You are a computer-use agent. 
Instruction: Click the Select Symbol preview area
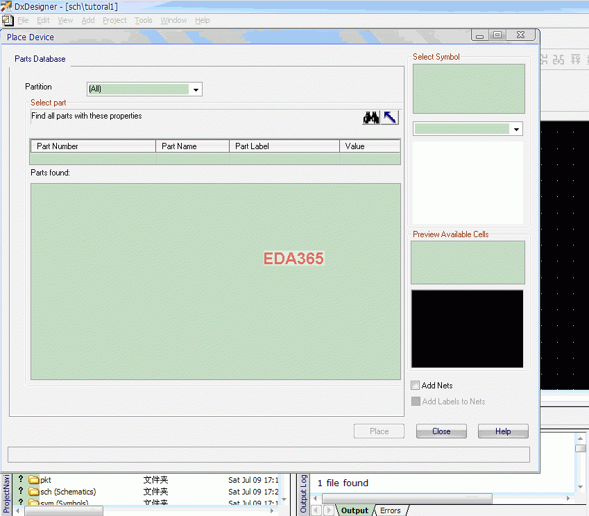click(468, 89)
